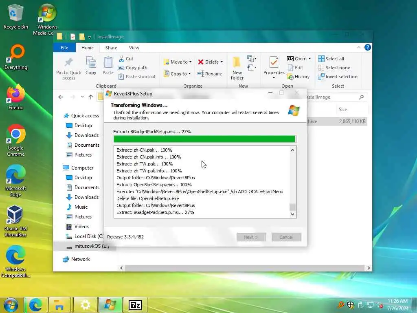Image resolution: width=417 pixels, height=313 pixels.
Task: Switch to Revert8Plus Setup taskbar button
Action: click(x=110, y=305)
